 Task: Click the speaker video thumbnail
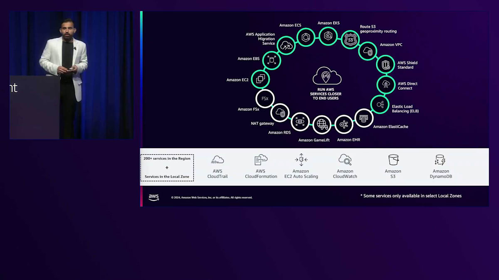tap(72, 75)
